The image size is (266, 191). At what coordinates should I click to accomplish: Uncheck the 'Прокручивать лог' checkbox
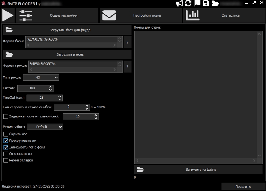(6, 141)
